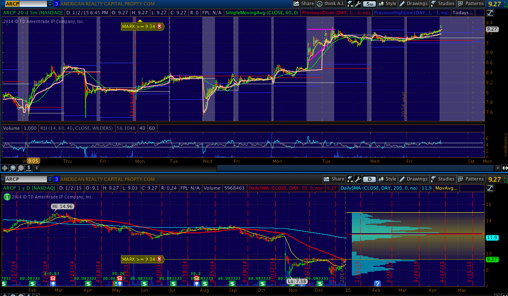Viewport: 508px width, 296px height.
Task: Click the dollar sign price icon
Action: pyautogui.click(x=29, y=168)
